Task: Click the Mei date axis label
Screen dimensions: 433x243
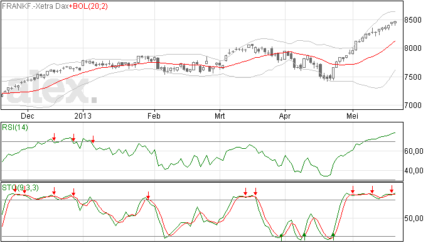Action: (353, 116)
